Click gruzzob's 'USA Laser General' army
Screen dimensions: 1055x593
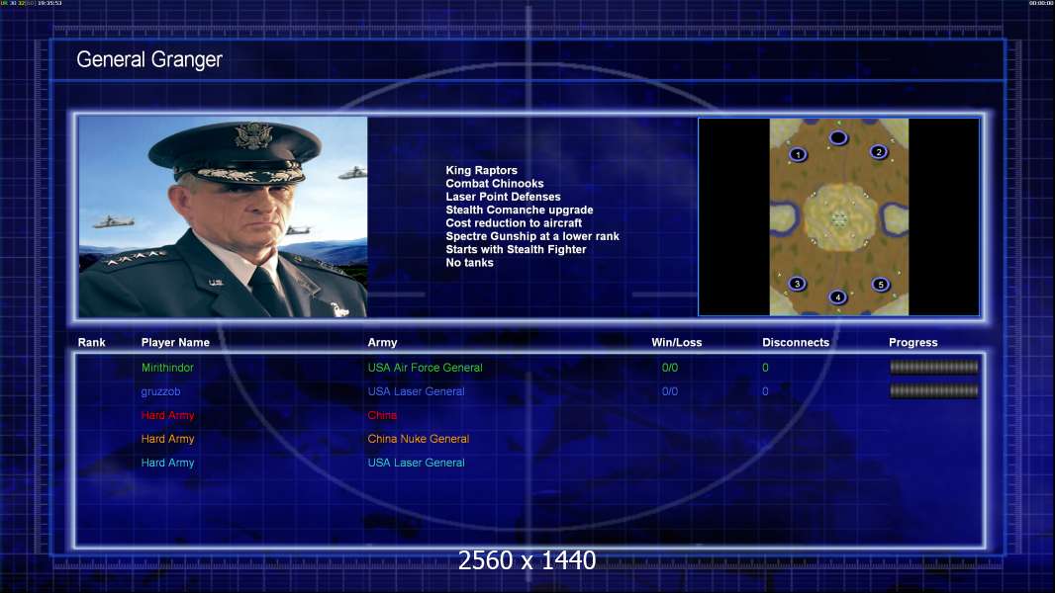tap(416, 391)
